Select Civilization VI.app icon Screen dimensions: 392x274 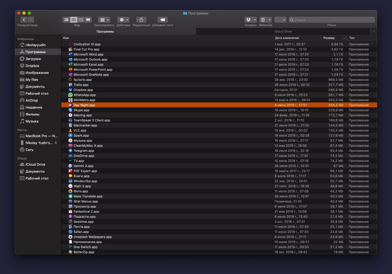[70, 44]
